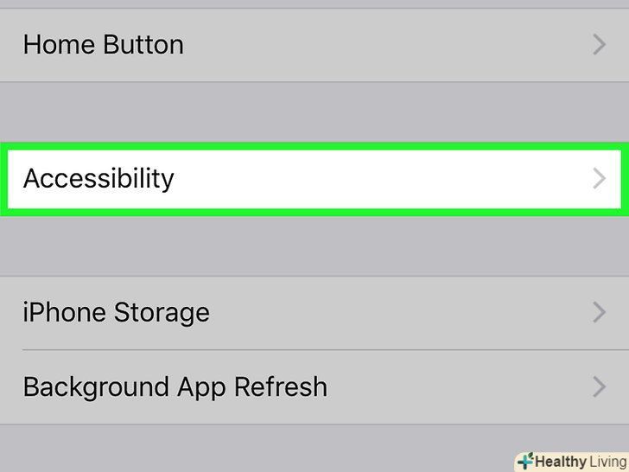Select the "Background App Refresh" label text
The image size is (629, 472).
175,386
